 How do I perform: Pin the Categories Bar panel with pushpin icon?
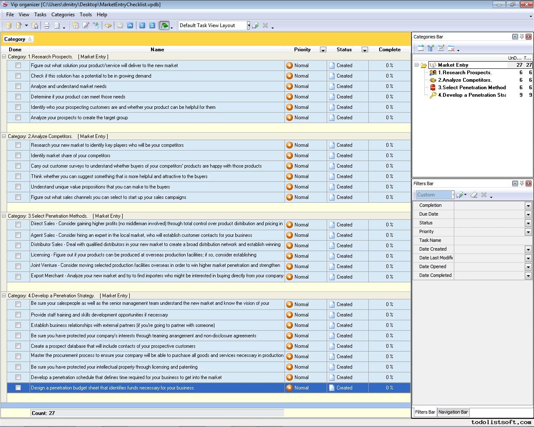(521, 37)
